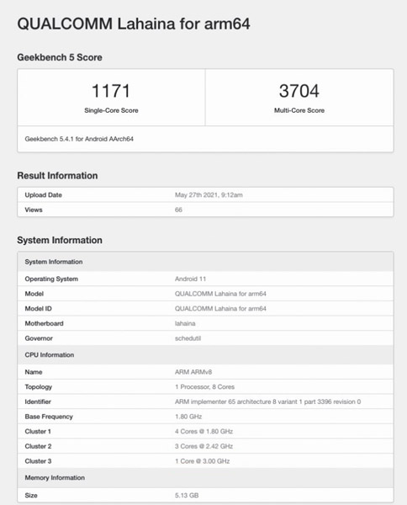This screenshot has height=505, width=407.
Task: Click the page title QUALCOMM Lahaina for arm64
Action: [134, 24]
